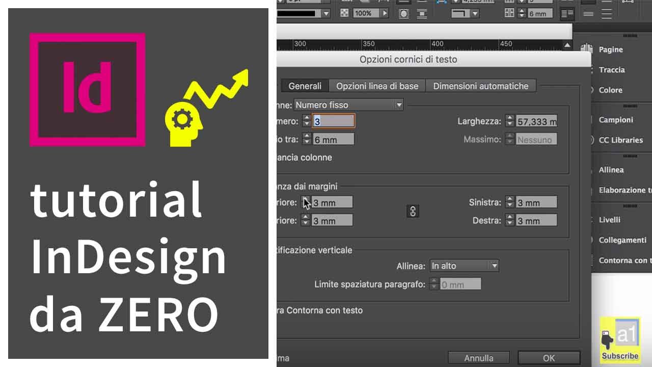
Task: Open the Allinea In alto dropdown
Action: [464, 266]
